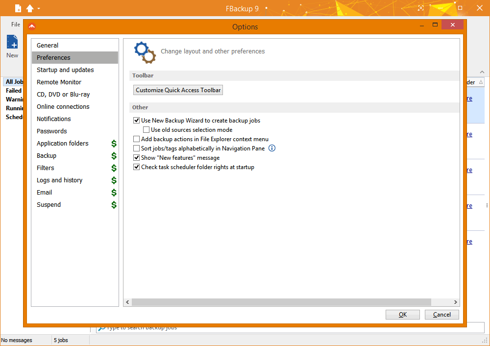Select Backup in the options list

[x=75, y=156]
